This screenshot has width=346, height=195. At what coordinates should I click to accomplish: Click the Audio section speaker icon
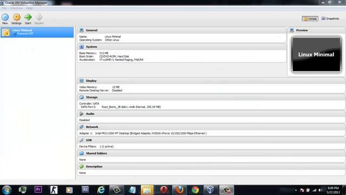click(x=82, y=114)
